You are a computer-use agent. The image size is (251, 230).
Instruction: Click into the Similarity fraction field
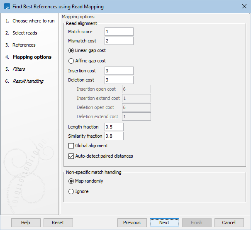point(114,136)
